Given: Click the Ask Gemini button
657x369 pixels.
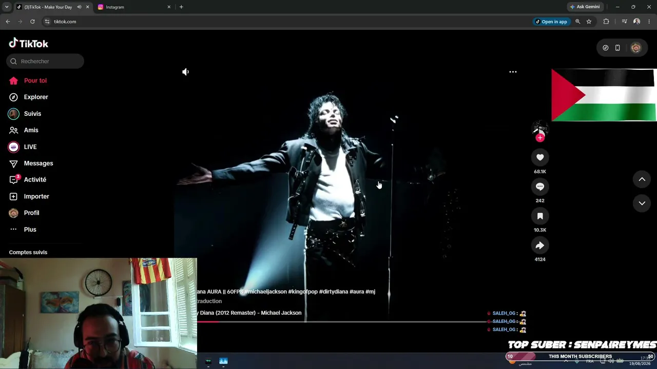Looking at the screenshot, I should (585, 7).
